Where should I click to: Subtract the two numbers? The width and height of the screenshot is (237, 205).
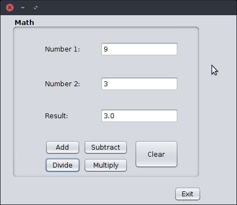(x=106, y=148)
